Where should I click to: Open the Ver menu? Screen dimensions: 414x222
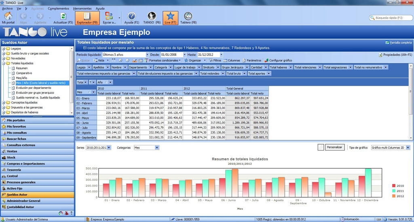coord(19,8)
